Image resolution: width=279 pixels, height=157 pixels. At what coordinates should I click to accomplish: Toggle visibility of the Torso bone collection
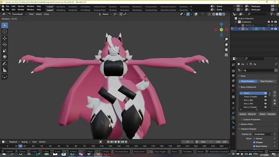pos(265,93)
